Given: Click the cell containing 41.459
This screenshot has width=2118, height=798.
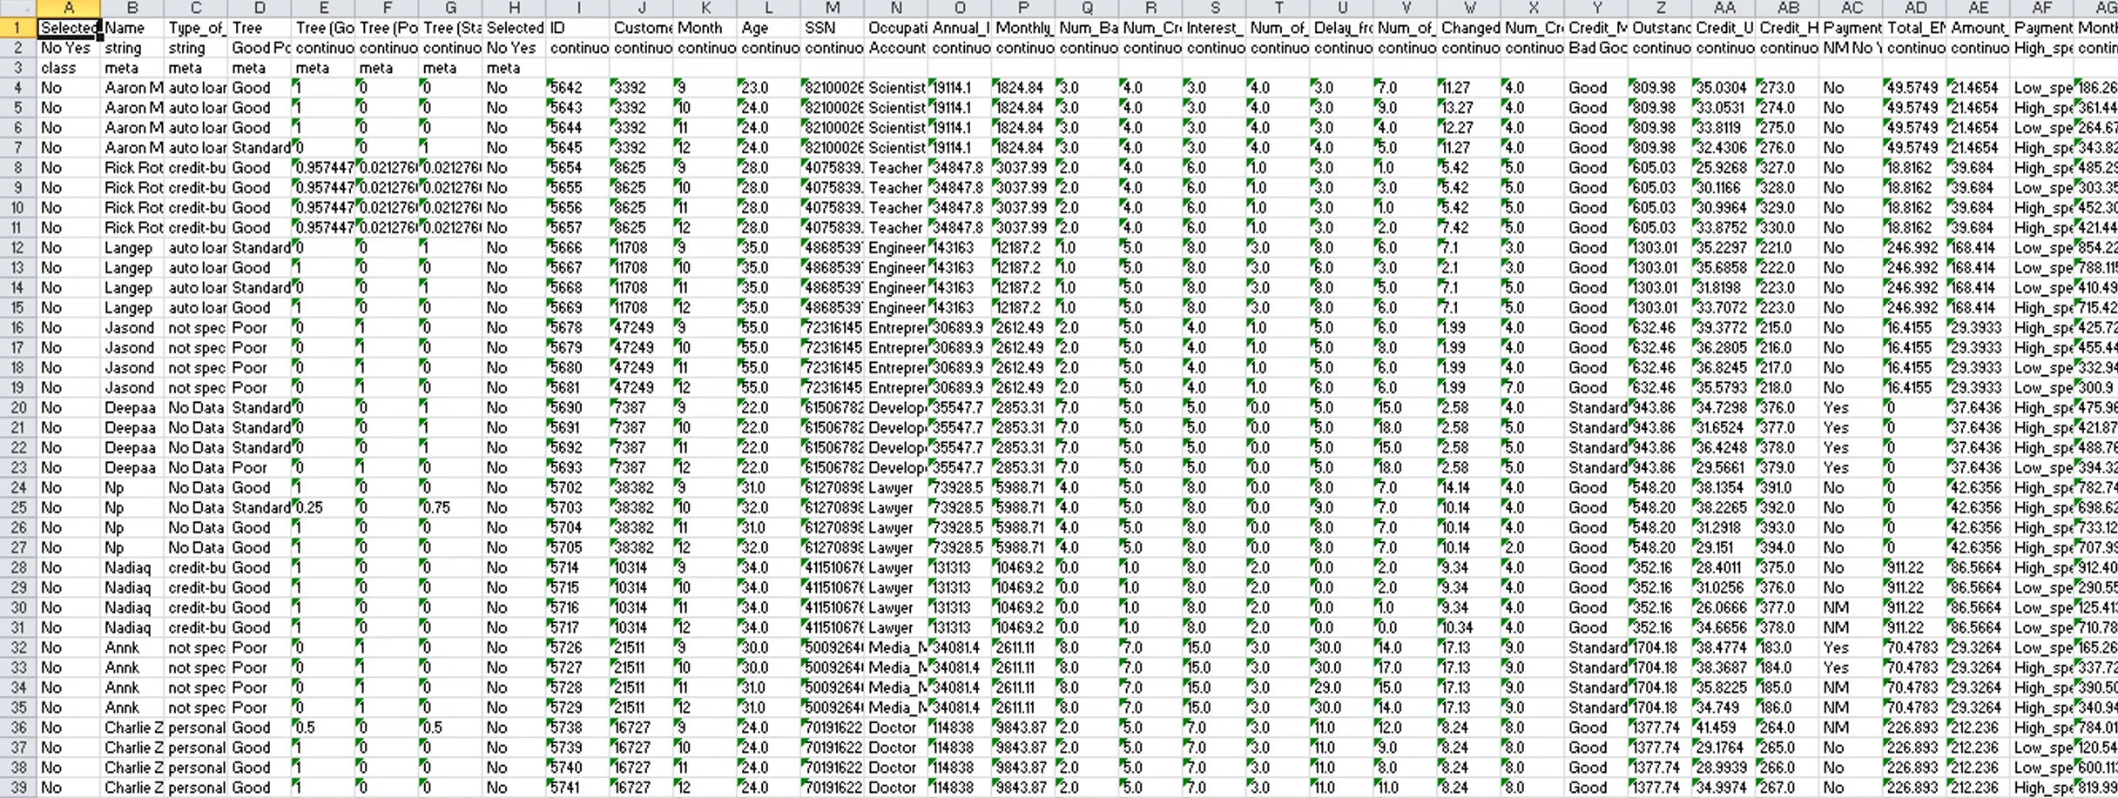Looking at the screenshot, I should tap(1723, 728).
